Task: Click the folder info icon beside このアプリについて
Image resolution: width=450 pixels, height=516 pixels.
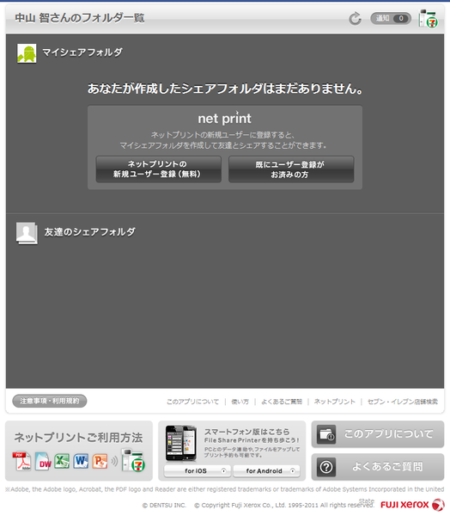Action: (x=326, y=434)
